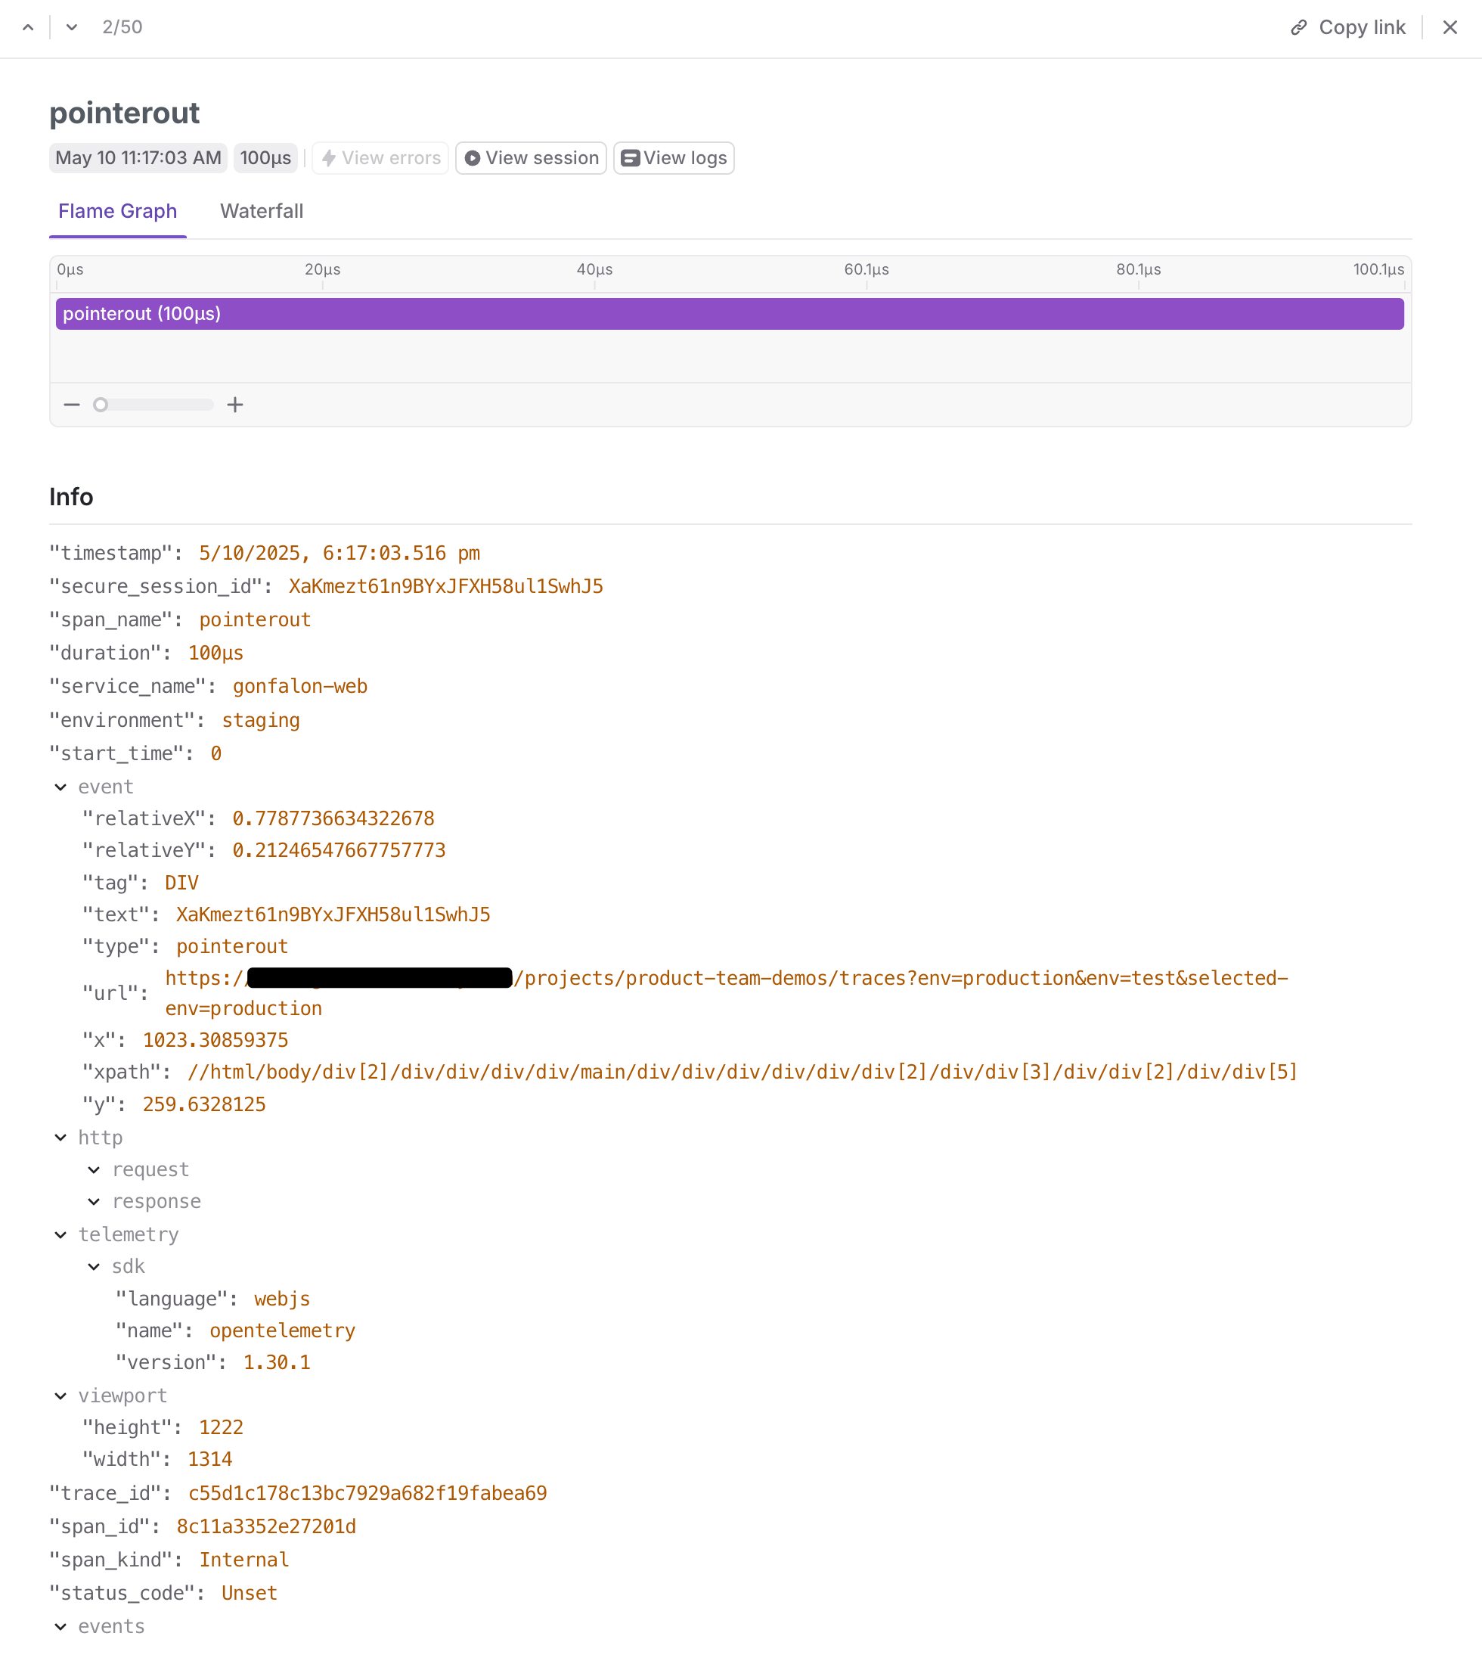This screenshot has width=1482, height=1661.
Task: Click the View session play icon
Action: pyautogui.click(x=473, y=158)
